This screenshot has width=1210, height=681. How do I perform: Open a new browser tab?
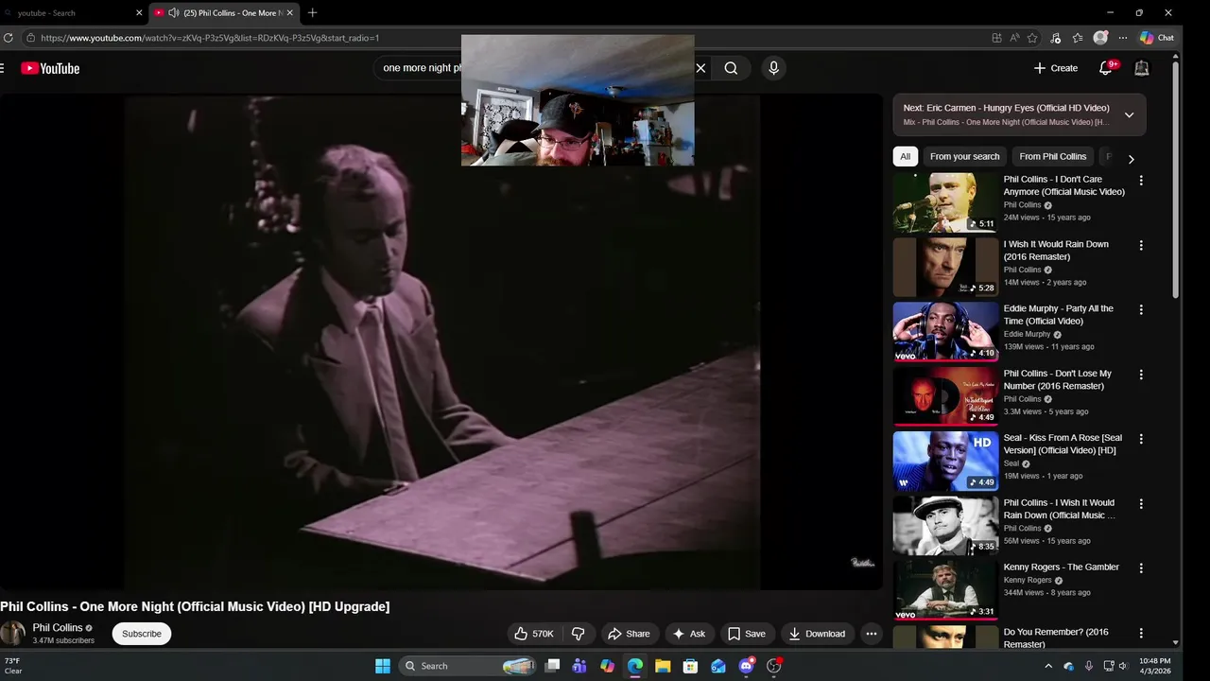[x=312, y=13]
